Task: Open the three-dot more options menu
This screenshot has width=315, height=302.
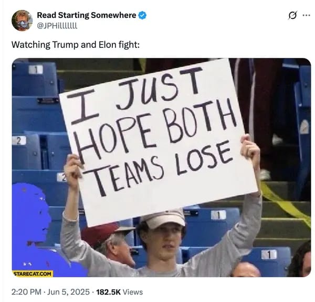Action: click(x=307, y=15)
